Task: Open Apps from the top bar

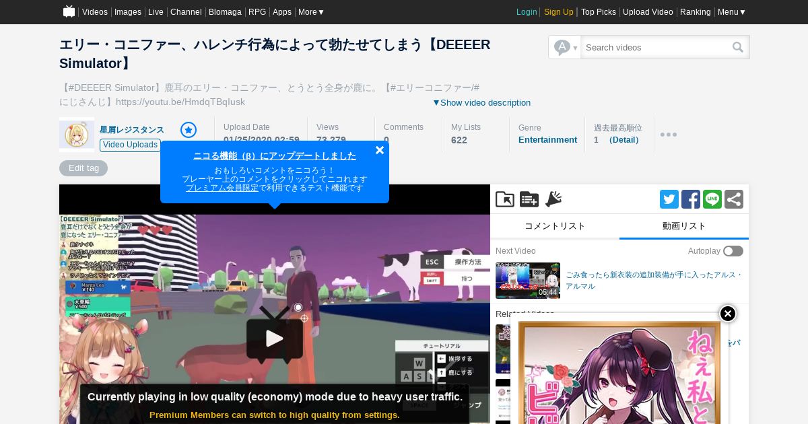Action: click(x=282, y=12)
